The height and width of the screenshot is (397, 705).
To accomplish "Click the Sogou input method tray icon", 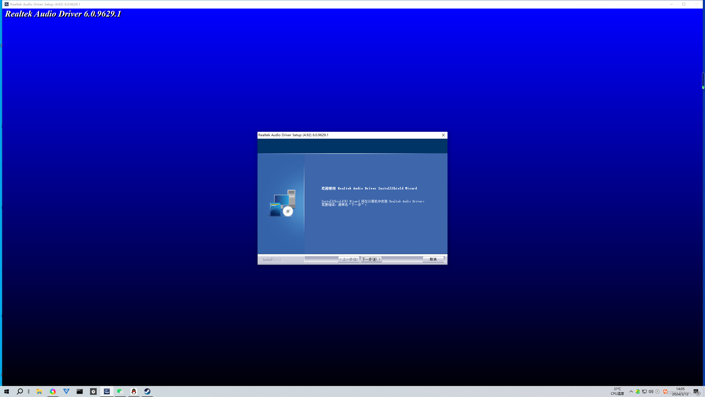I will tap(665, 391).
